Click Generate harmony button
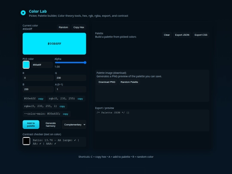 point(51,125)
